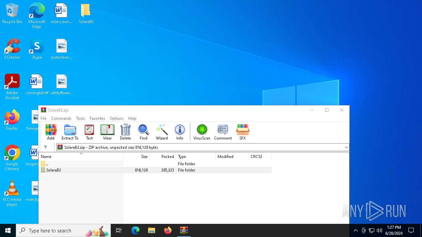Select Microsoft Edge desktop shortcut

pyautogui.click(x=37, y=16)
